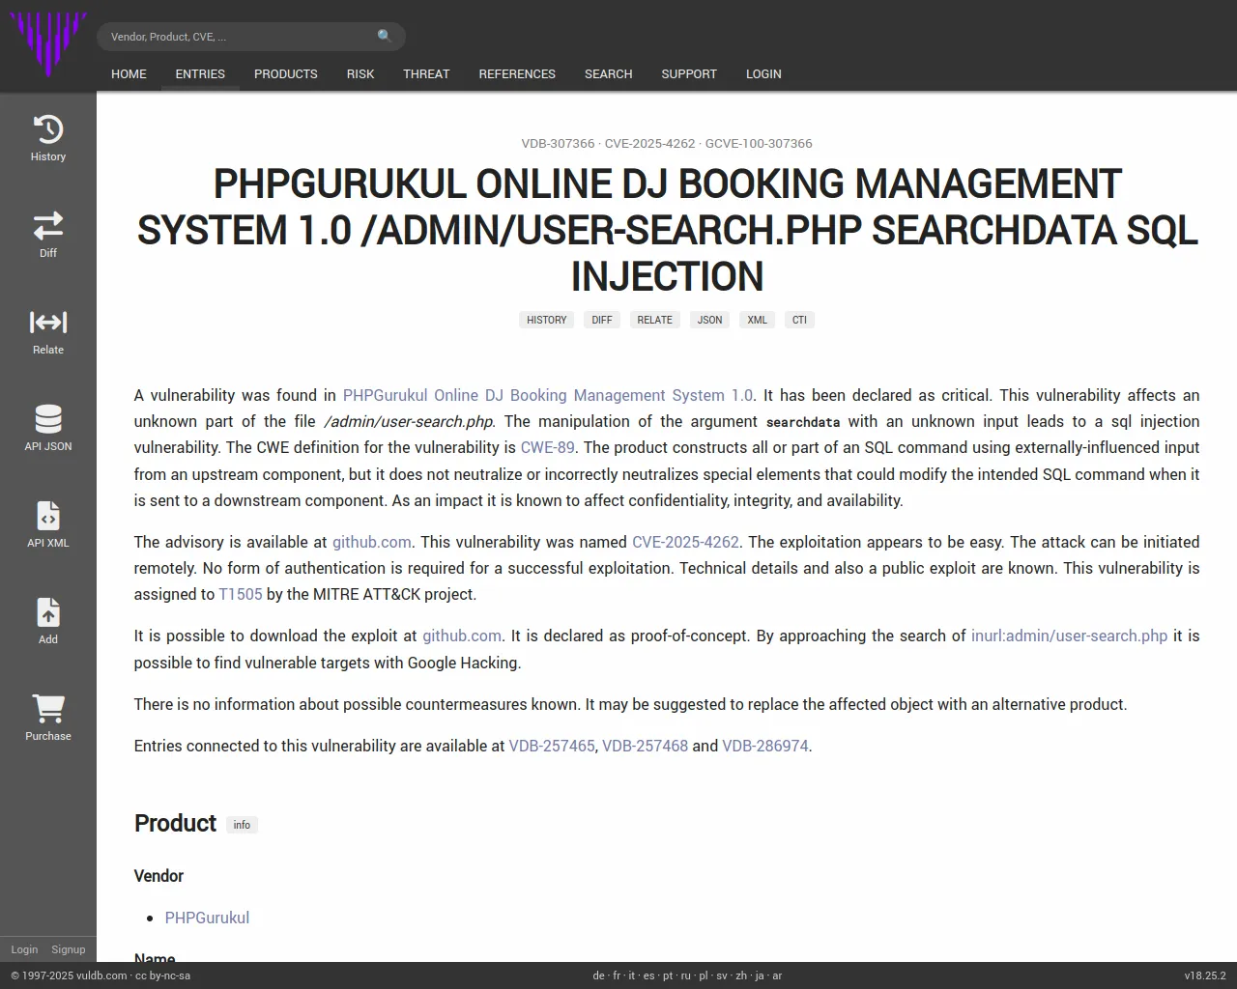Click the Vendor heading text
Screen dimensions: 1237x989
(158, 876)
